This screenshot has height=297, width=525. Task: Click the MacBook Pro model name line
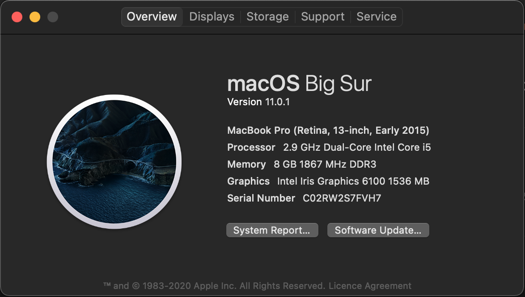(x=328, y=131)
